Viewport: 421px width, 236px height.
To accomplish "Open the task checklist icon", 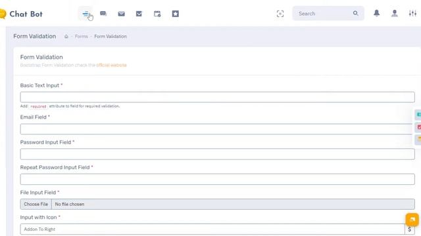I will pos(139,14).
